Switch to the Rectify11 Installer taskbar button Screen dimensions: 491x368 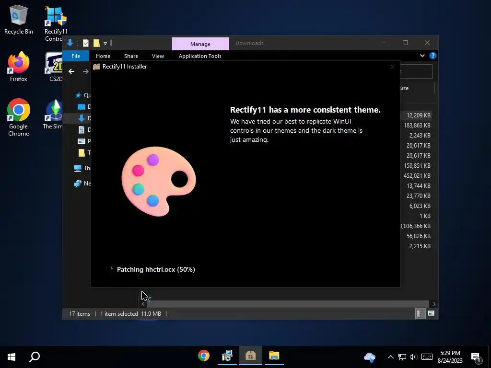(x=250, y=356)
